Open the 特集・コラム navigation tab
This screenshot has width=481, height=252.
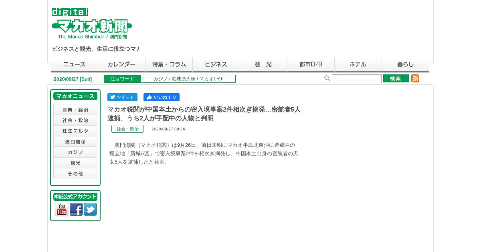click(169, 64)
